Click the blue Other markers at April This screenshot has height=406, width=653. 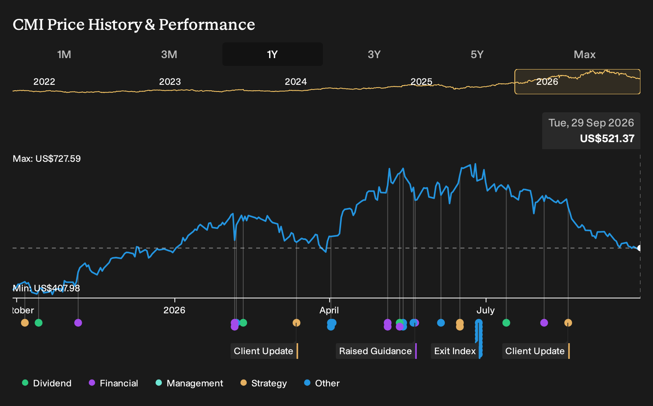[332, 324]
